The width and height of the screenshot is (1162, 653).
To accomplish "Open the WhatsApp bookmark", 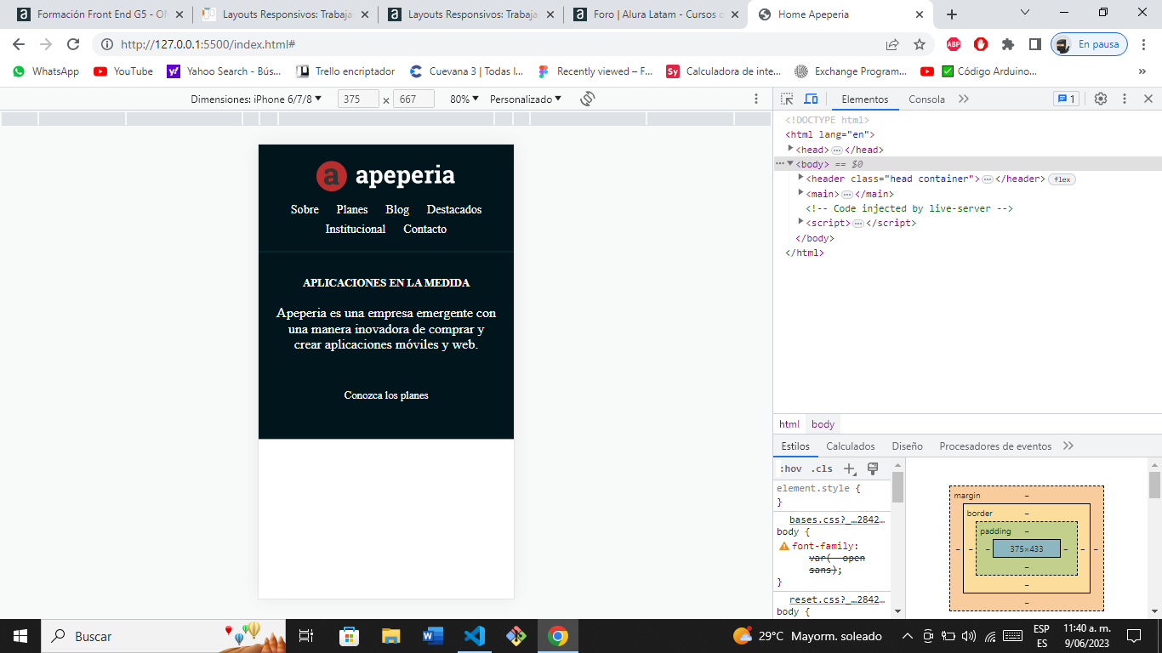I will click(x=46, y=71).
